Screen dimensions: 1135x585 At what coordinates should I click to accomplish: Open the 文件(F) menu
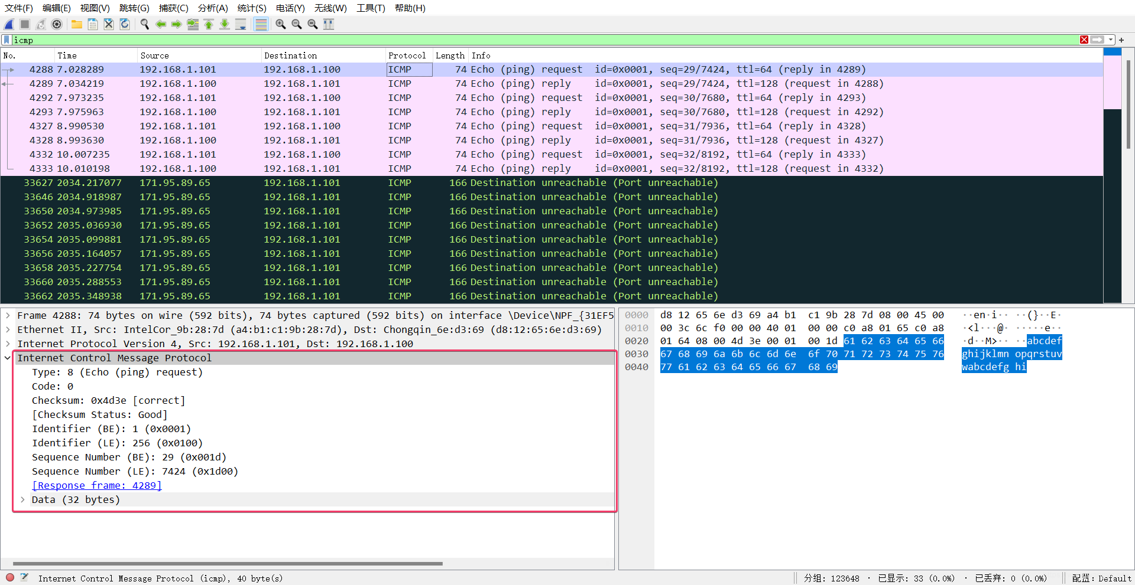[x=19, y=8]
